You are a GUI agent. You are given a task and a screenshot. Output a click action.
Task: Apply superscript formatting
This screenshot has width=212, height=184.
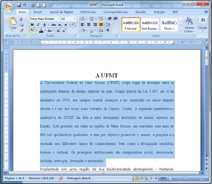[x=66, y=25]
